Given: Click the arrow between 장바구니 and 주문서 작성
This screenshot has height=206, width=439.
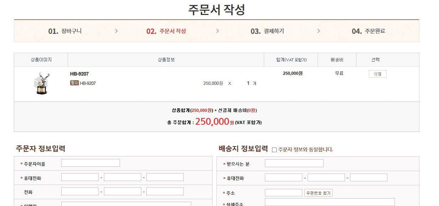Looking at the screenshot, I should coord(116,31).
